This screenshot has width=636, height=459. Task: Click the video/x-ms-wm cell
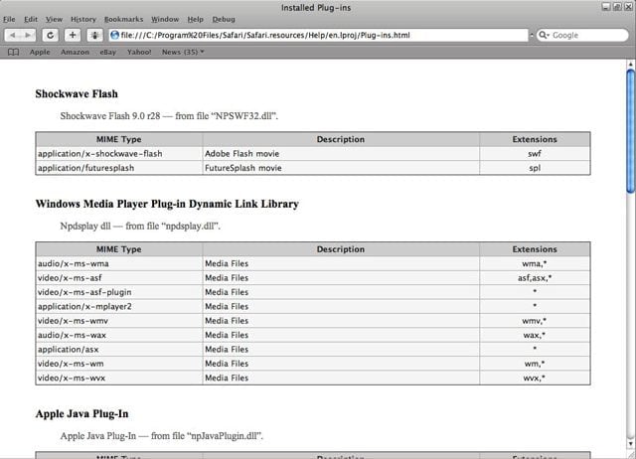(x=119, y=364)
